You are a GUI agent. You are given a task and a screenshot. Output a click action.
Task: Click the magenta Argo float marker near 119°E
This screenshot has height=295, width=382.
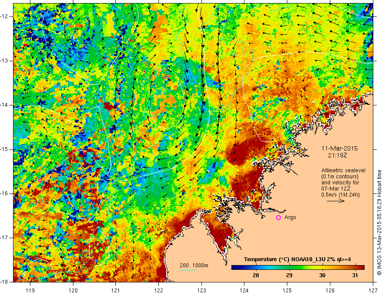click(40, 180)
